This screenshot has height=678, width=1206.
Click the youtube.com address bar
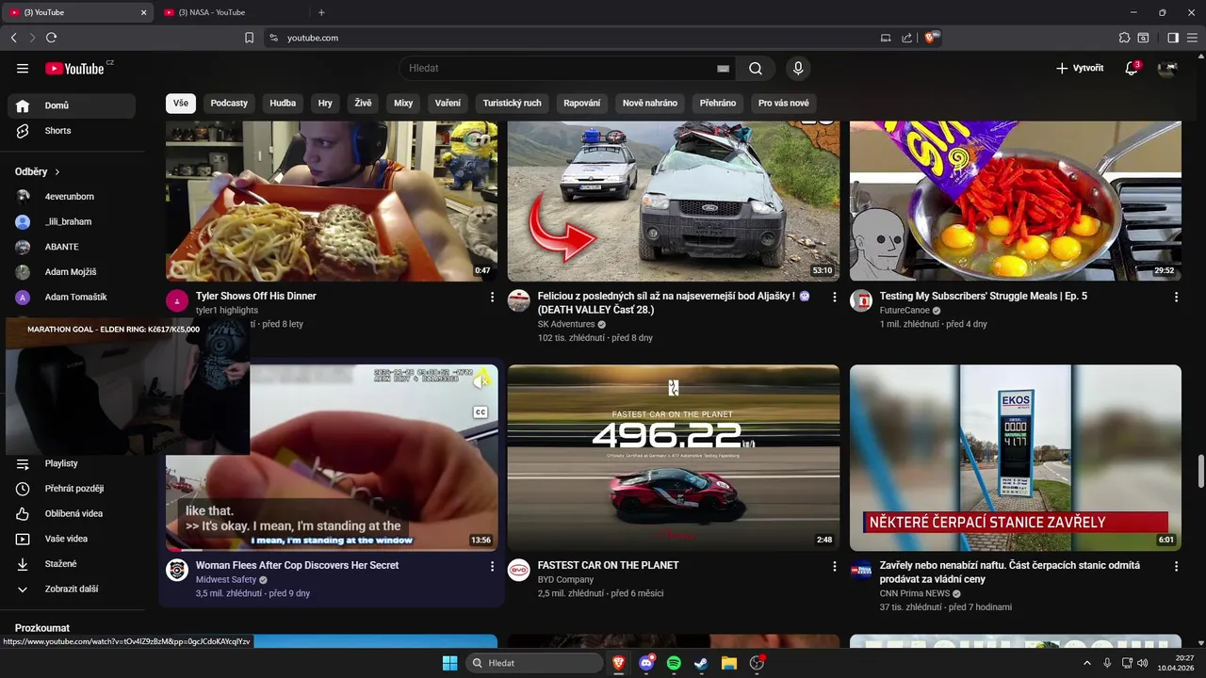(x=575, y=38)
